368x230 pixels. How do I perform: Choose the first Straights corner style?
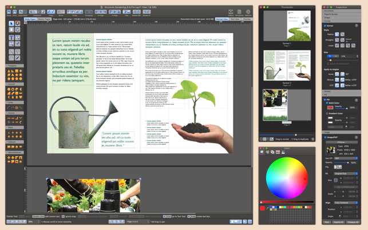337,40
